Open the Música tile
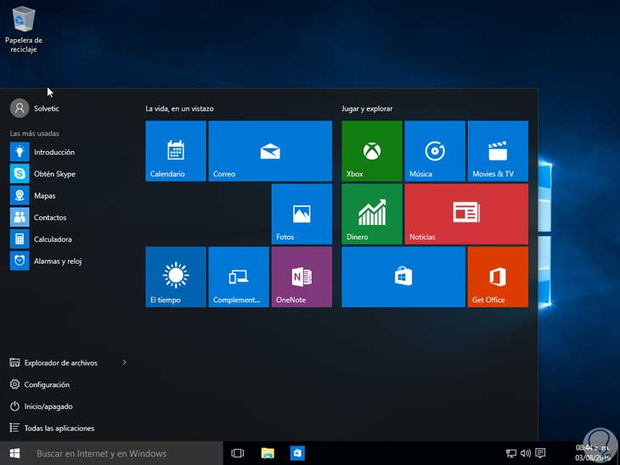620x465 pixels. 435,151
